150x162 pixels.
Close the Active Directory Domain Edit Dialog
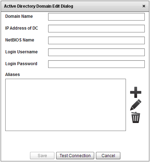[x=144, y=6]
